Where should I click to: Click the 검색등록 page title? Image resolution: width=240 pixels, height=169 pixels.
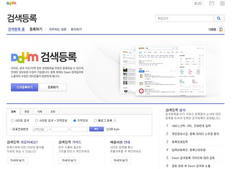22,18
